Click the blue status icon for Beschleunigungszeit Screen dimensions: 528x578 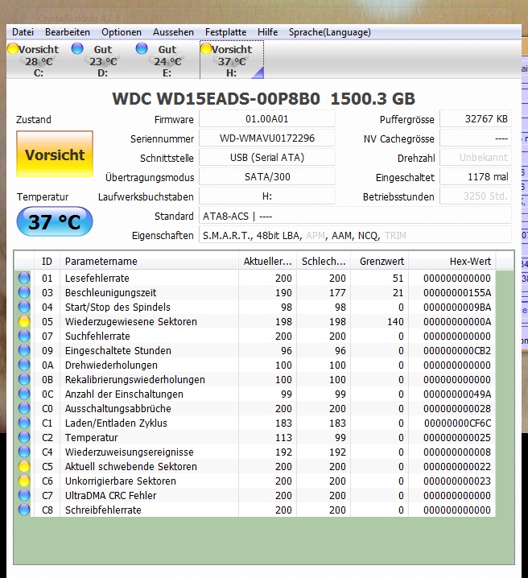24,292
